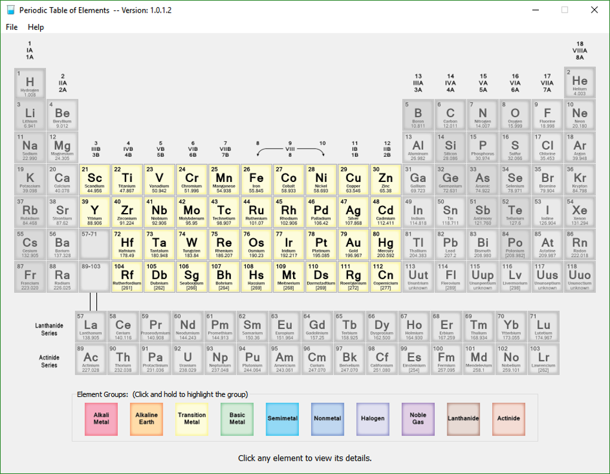Highlight the Alkali Metal group
610x474 pixels.
coord(101,419)
